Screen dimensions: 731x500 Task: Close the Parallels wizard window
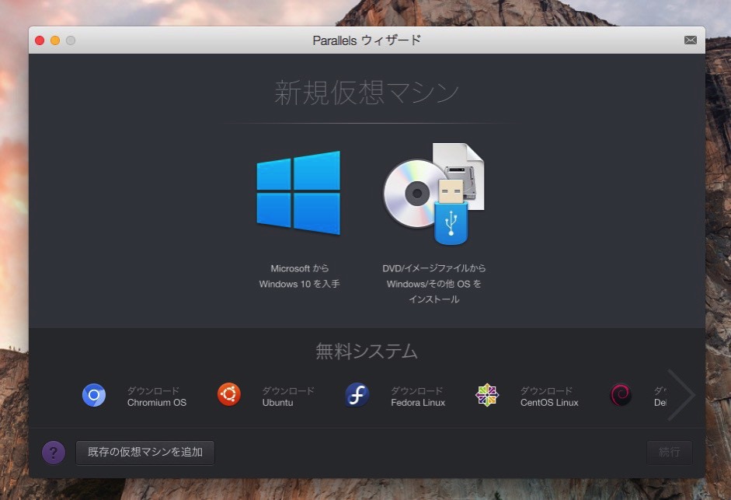[x=40, y=40]
